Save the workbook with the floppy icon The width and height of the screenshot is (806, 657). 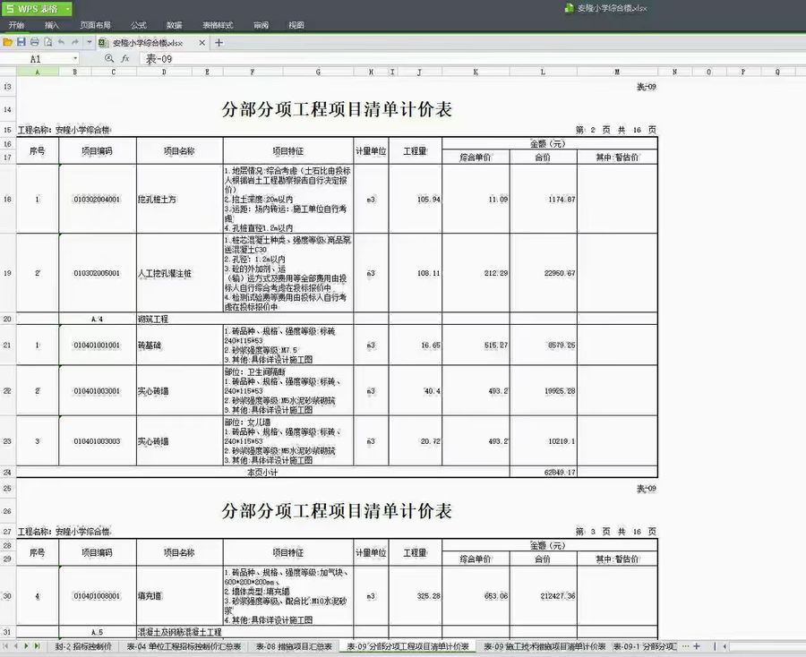(21, 42)
